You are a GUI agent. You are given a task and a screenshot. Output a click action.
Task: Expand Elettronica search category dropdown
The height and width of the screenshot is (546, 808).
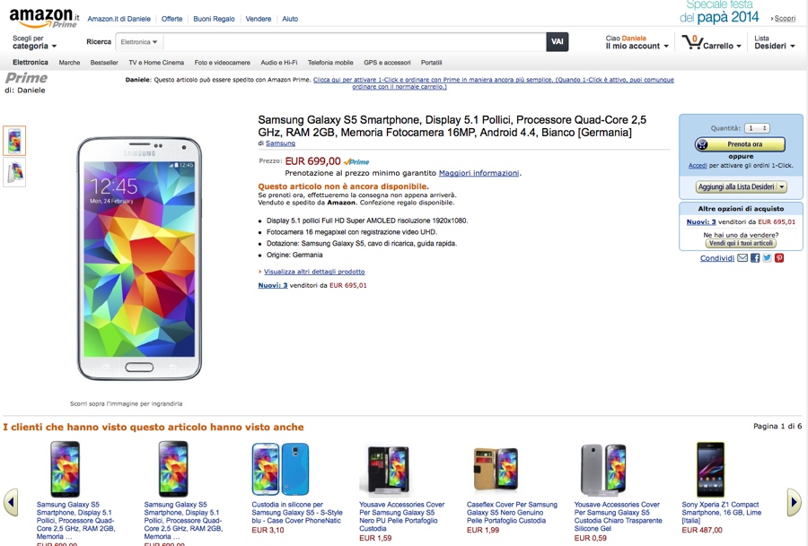coord(139,42)
